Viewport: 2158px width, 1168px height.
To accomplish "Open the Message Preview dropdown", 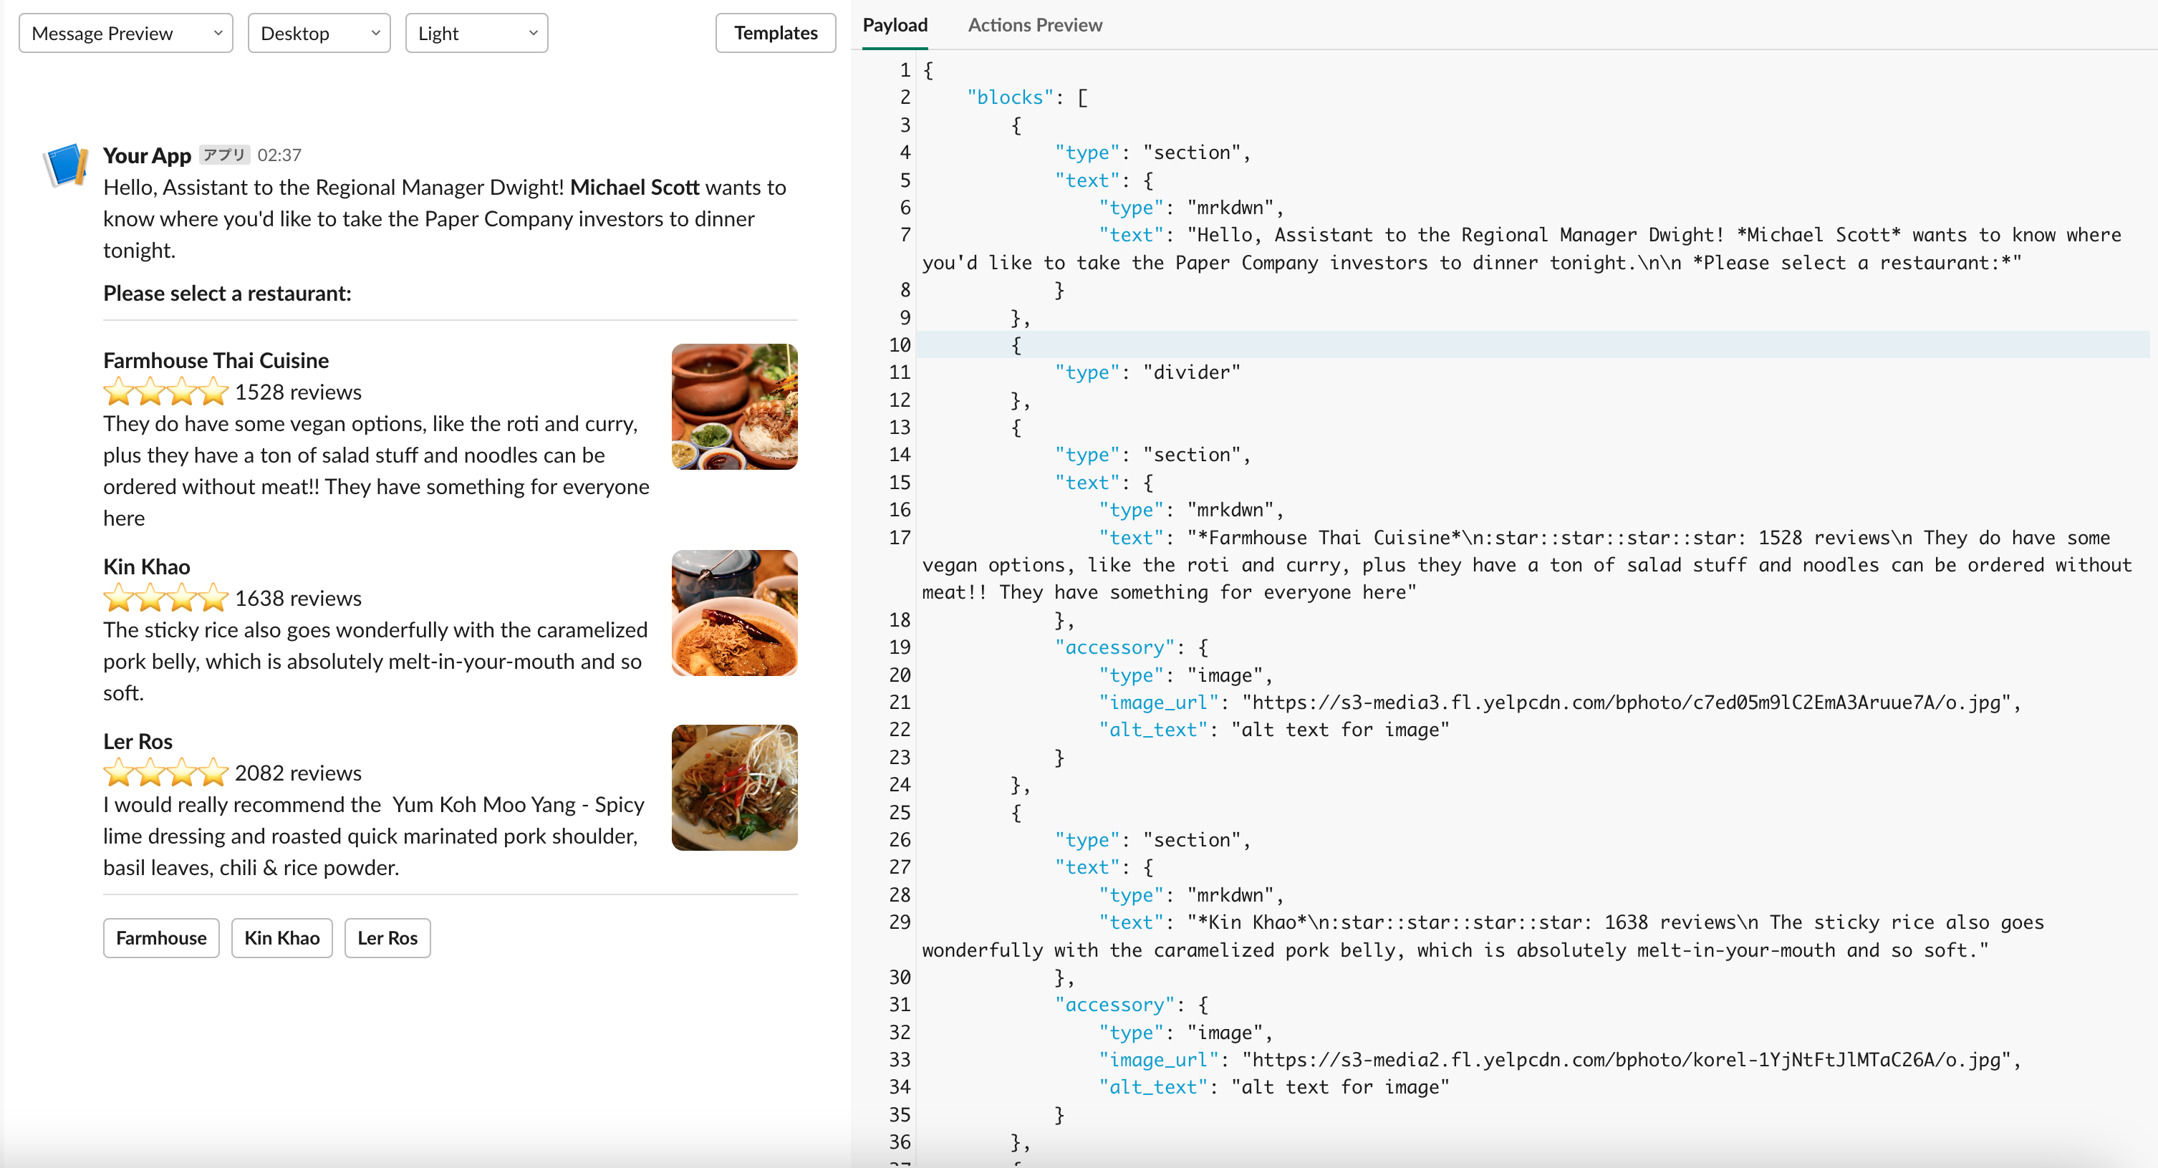I will 125,34.
